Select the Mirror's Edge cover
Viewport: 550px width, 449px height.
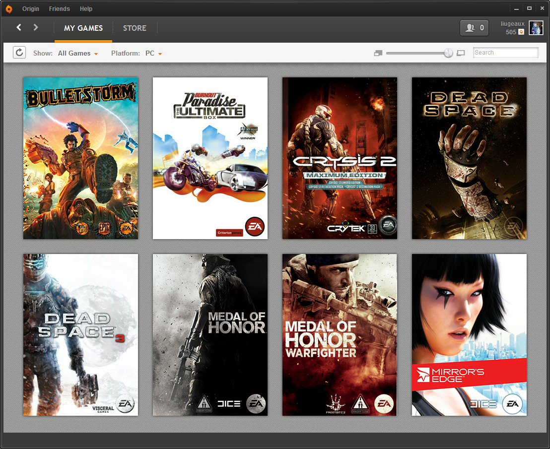(469, 335)
